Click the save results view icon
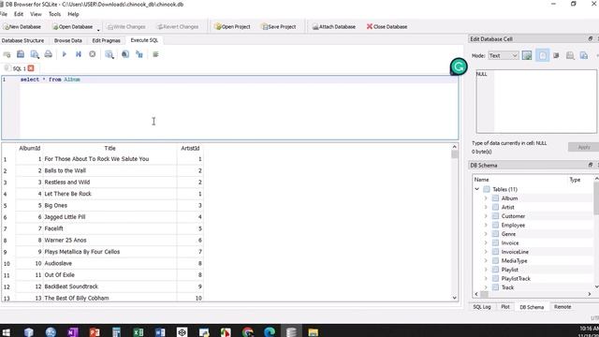This screenshot has width=599, height=337. [110, 54]
